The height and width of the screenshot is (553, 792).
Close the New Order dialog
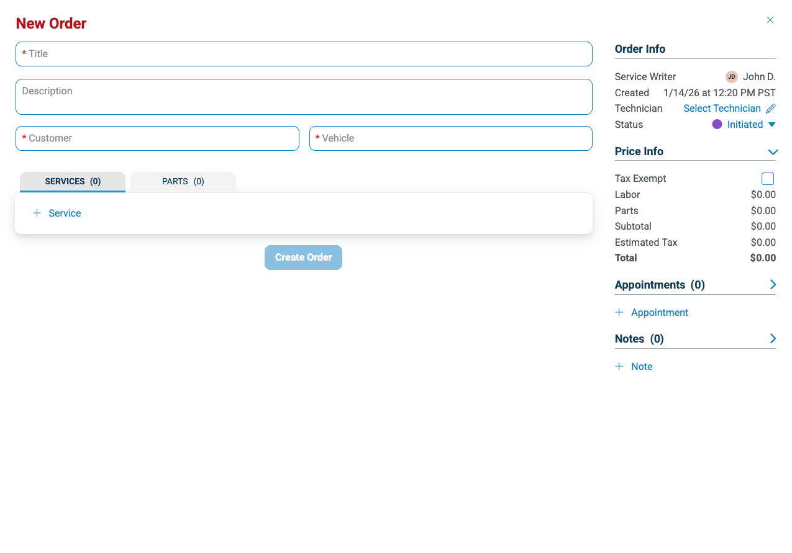coord(770,20)
